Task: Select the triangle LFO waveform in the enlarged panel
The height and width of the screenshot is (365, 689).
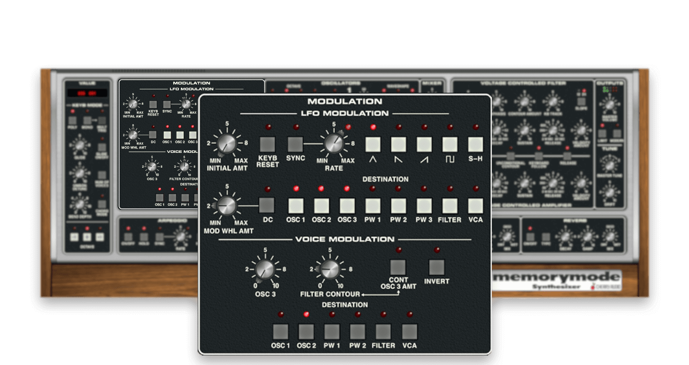Action: point(373,144)
